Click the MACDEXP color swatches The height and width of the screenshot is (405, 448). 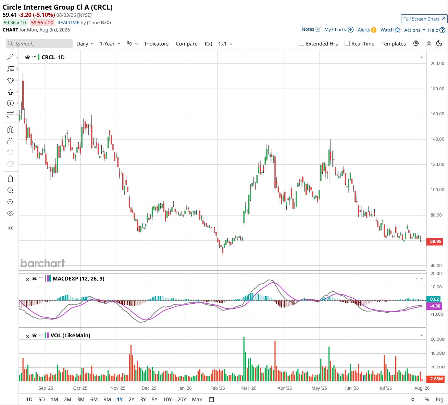pos(48,278)
